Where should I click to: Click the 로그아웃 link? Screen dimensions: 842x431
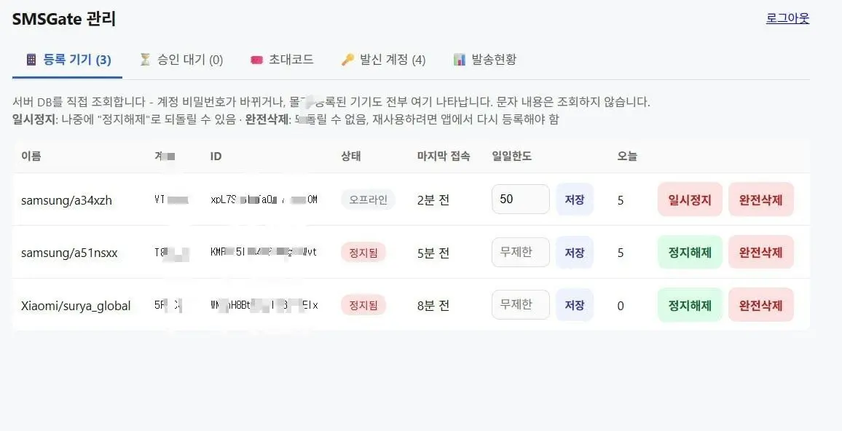coord(787,18)
